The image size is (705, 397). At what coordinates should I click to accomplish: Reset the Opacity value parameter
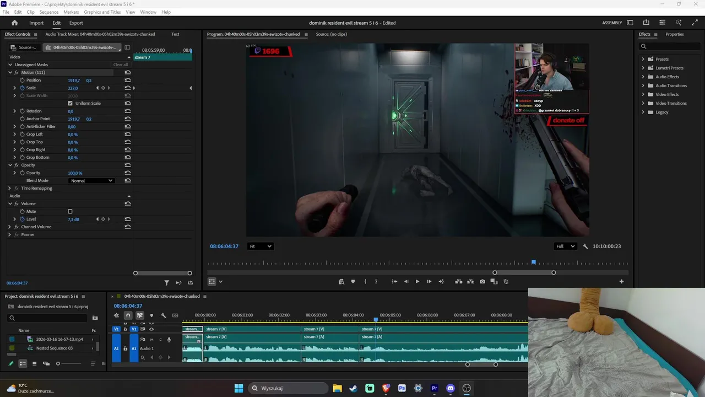click(x=128, y=173)
